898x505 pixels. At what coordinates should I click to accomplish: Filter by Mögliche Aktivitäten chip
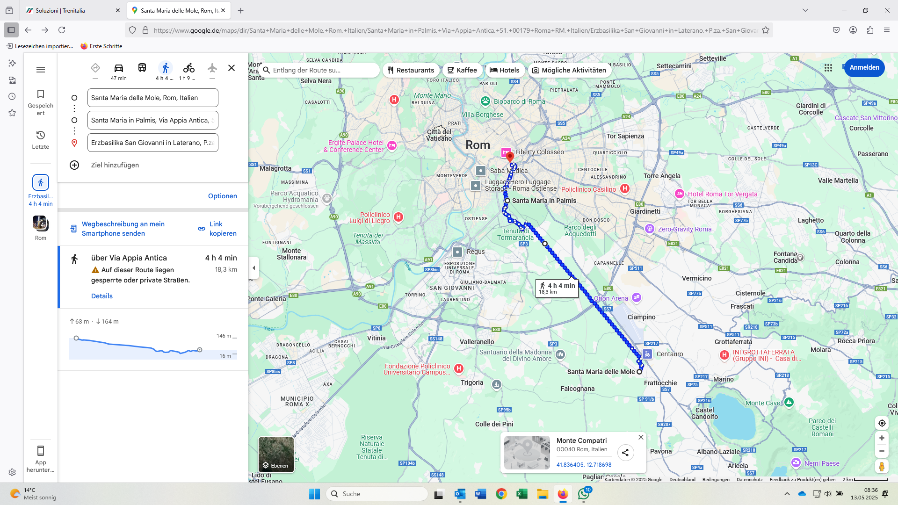pos(569,70)
